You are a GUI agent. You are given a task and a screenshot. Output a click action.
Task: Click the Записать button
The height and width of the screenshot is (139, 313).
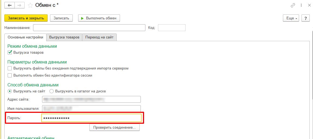(61, 18)
